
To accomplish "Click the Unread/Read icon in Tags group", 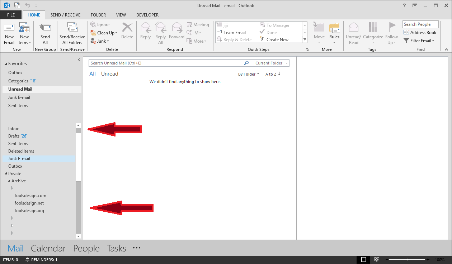I will pyautogui.click(x=353, y=33).
